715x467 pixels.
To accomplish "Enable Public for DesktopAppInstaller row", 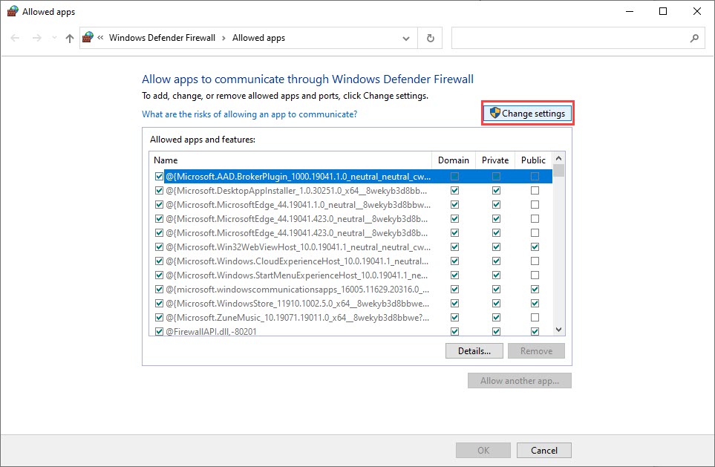I will pyautogui.click(x=535, y=190).
